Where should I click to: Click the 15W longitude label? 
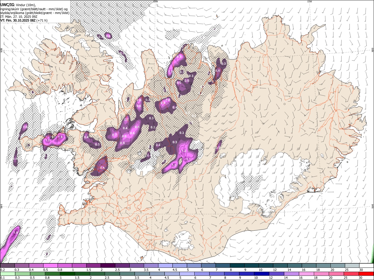tap(309, 1)
